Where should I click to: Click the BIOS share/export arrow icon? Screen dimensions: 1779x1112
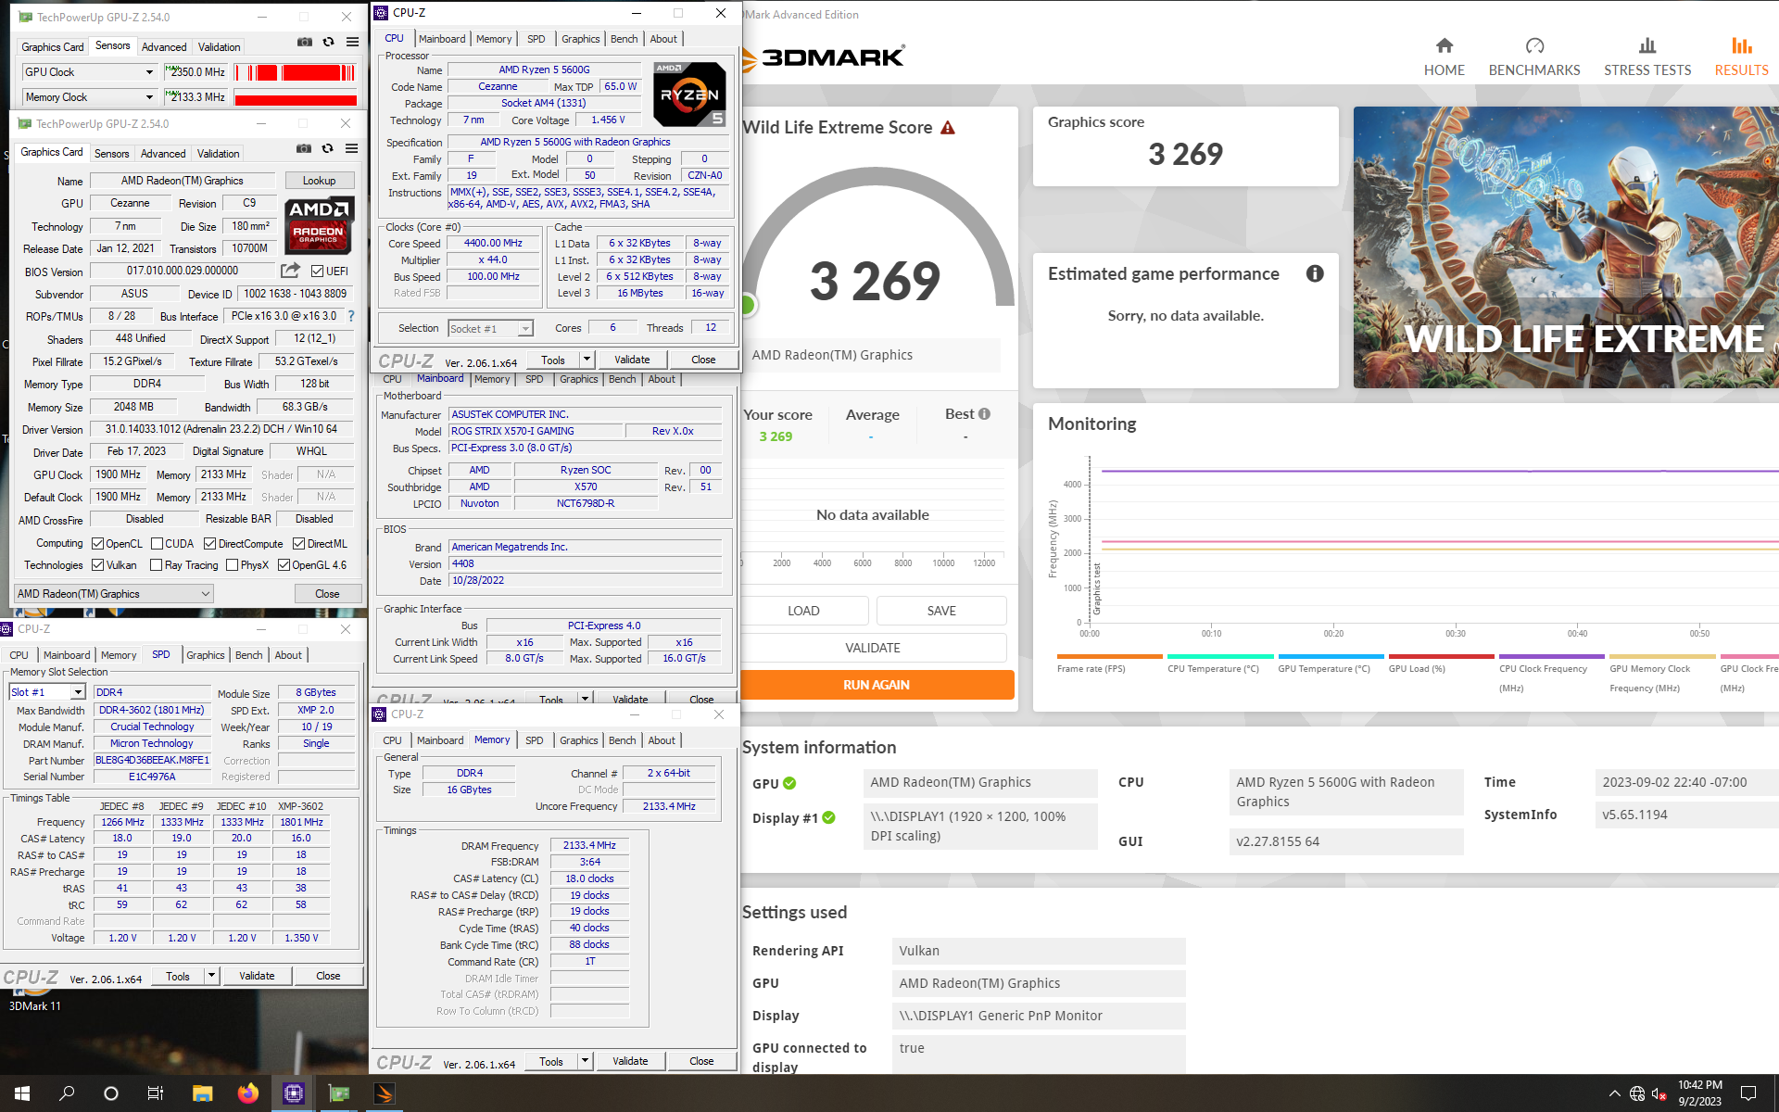click(x=290, y=271)
